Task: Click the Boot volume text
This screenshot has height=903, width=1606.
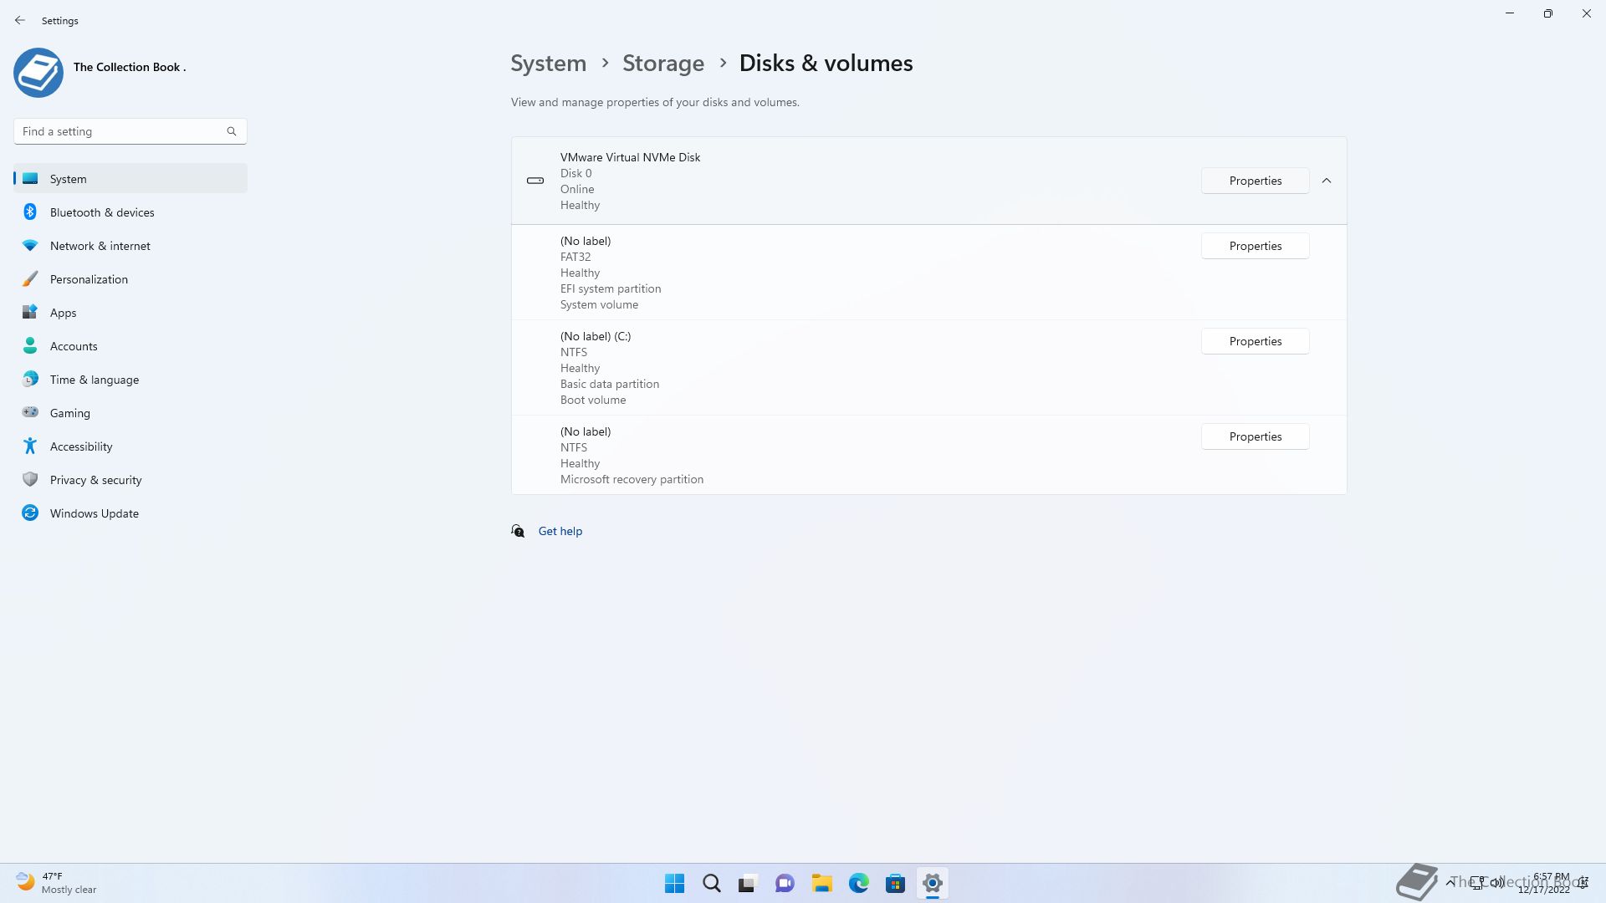Action: (593, 400)
